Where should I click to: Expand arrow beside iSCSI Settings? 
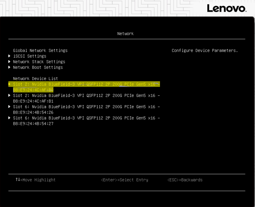tap(9, 56)
